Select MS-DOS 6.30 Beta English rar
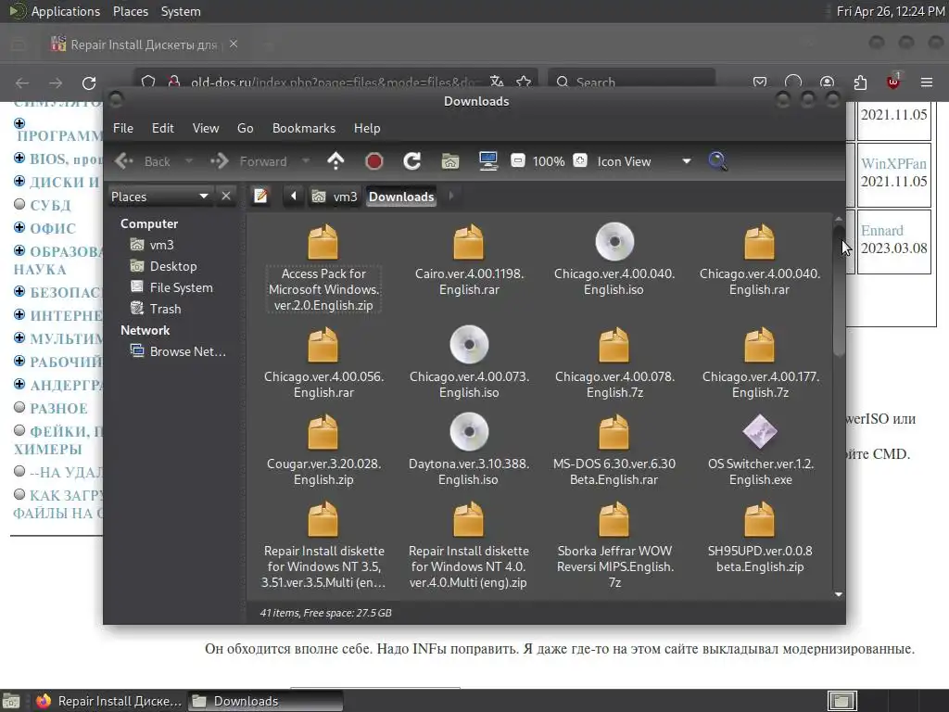949x712 pixels. point(614,450)
